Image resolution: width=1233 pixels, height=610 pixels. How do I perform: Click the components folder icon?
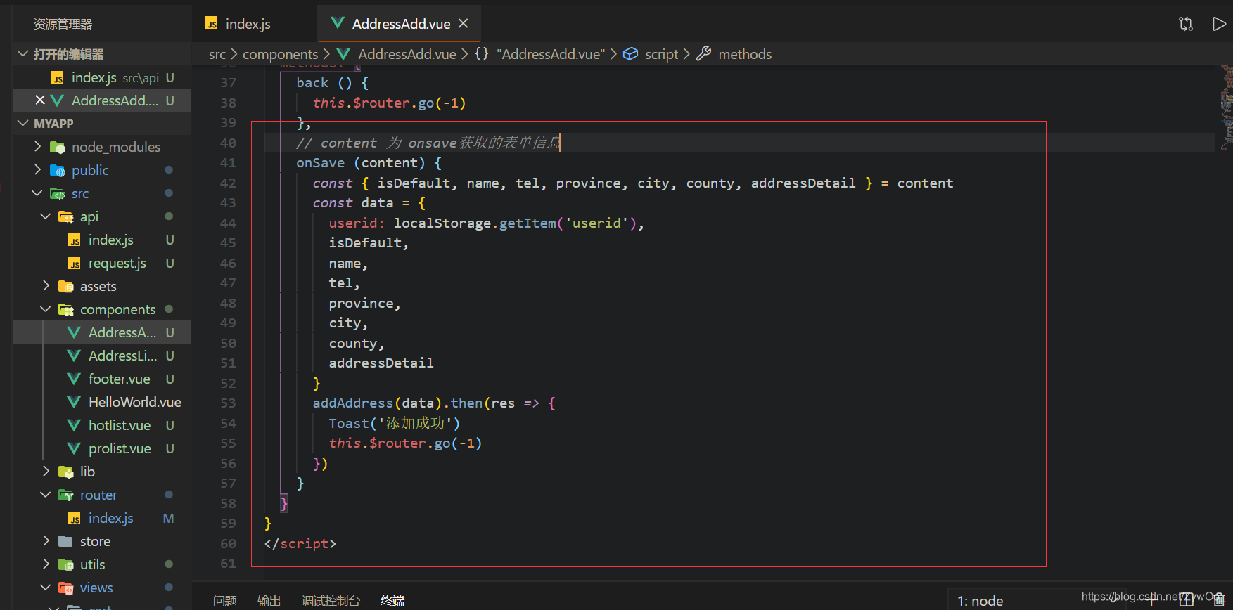pos(66,309)
